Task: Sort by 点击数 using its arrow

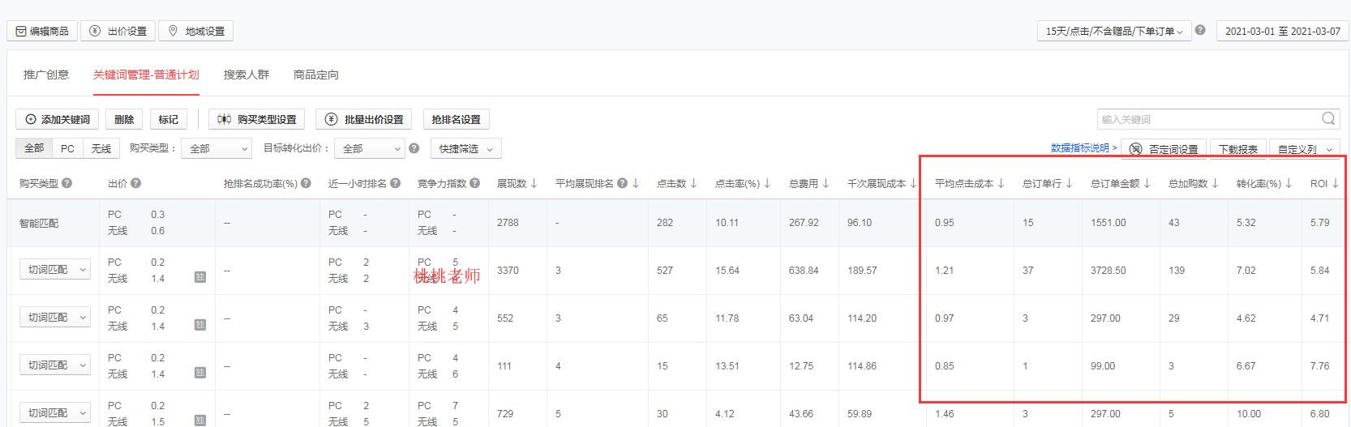Action: click(694, 183)
